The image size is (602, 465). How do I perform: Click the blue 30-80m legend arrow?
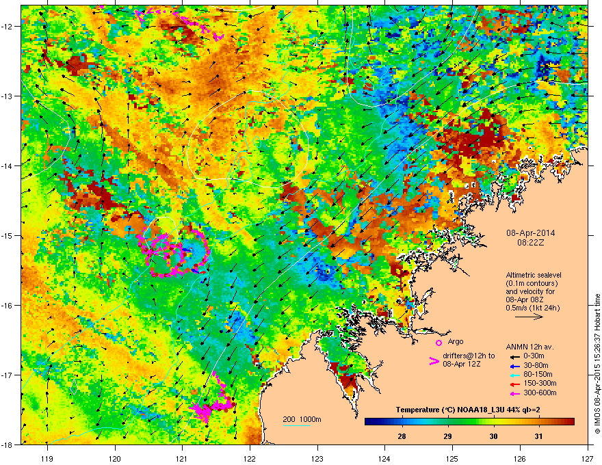click(x=514, y=366)
